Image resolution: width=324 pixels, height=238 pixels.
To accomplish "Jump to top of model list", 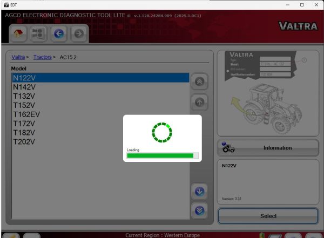I will pos(199,81).
